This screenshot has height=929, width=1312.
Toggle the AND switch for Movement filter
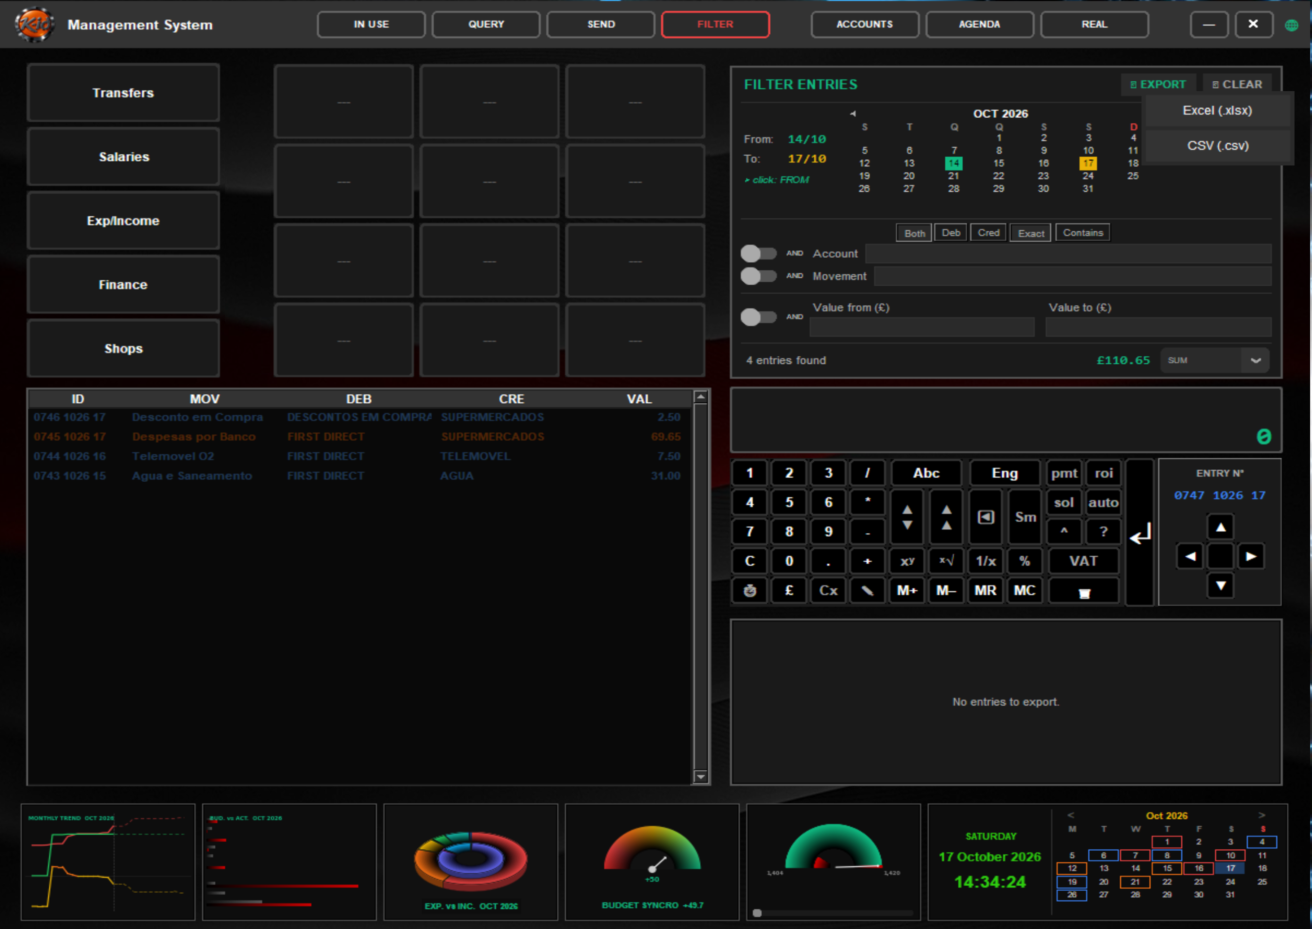[x=758, y=276]
